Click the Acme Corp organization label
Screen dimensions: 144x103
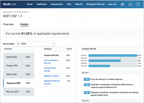[112, 4]
